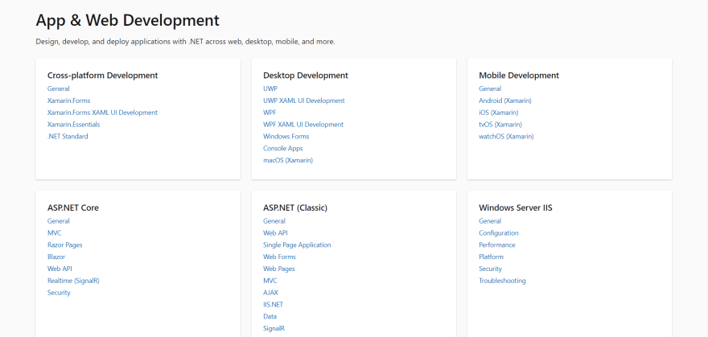Viewport: 708px width, 337px height.
Task: Click the Mobile Development heading
Action: 519,76
